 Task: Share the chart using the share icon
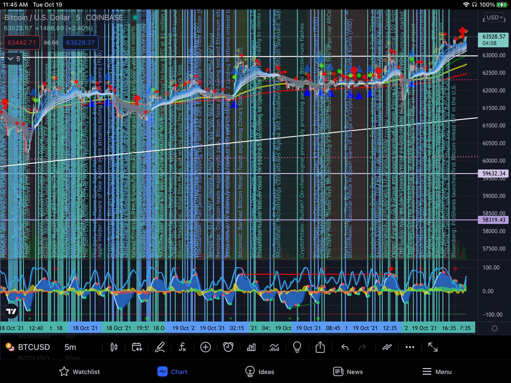coord(320,347)
